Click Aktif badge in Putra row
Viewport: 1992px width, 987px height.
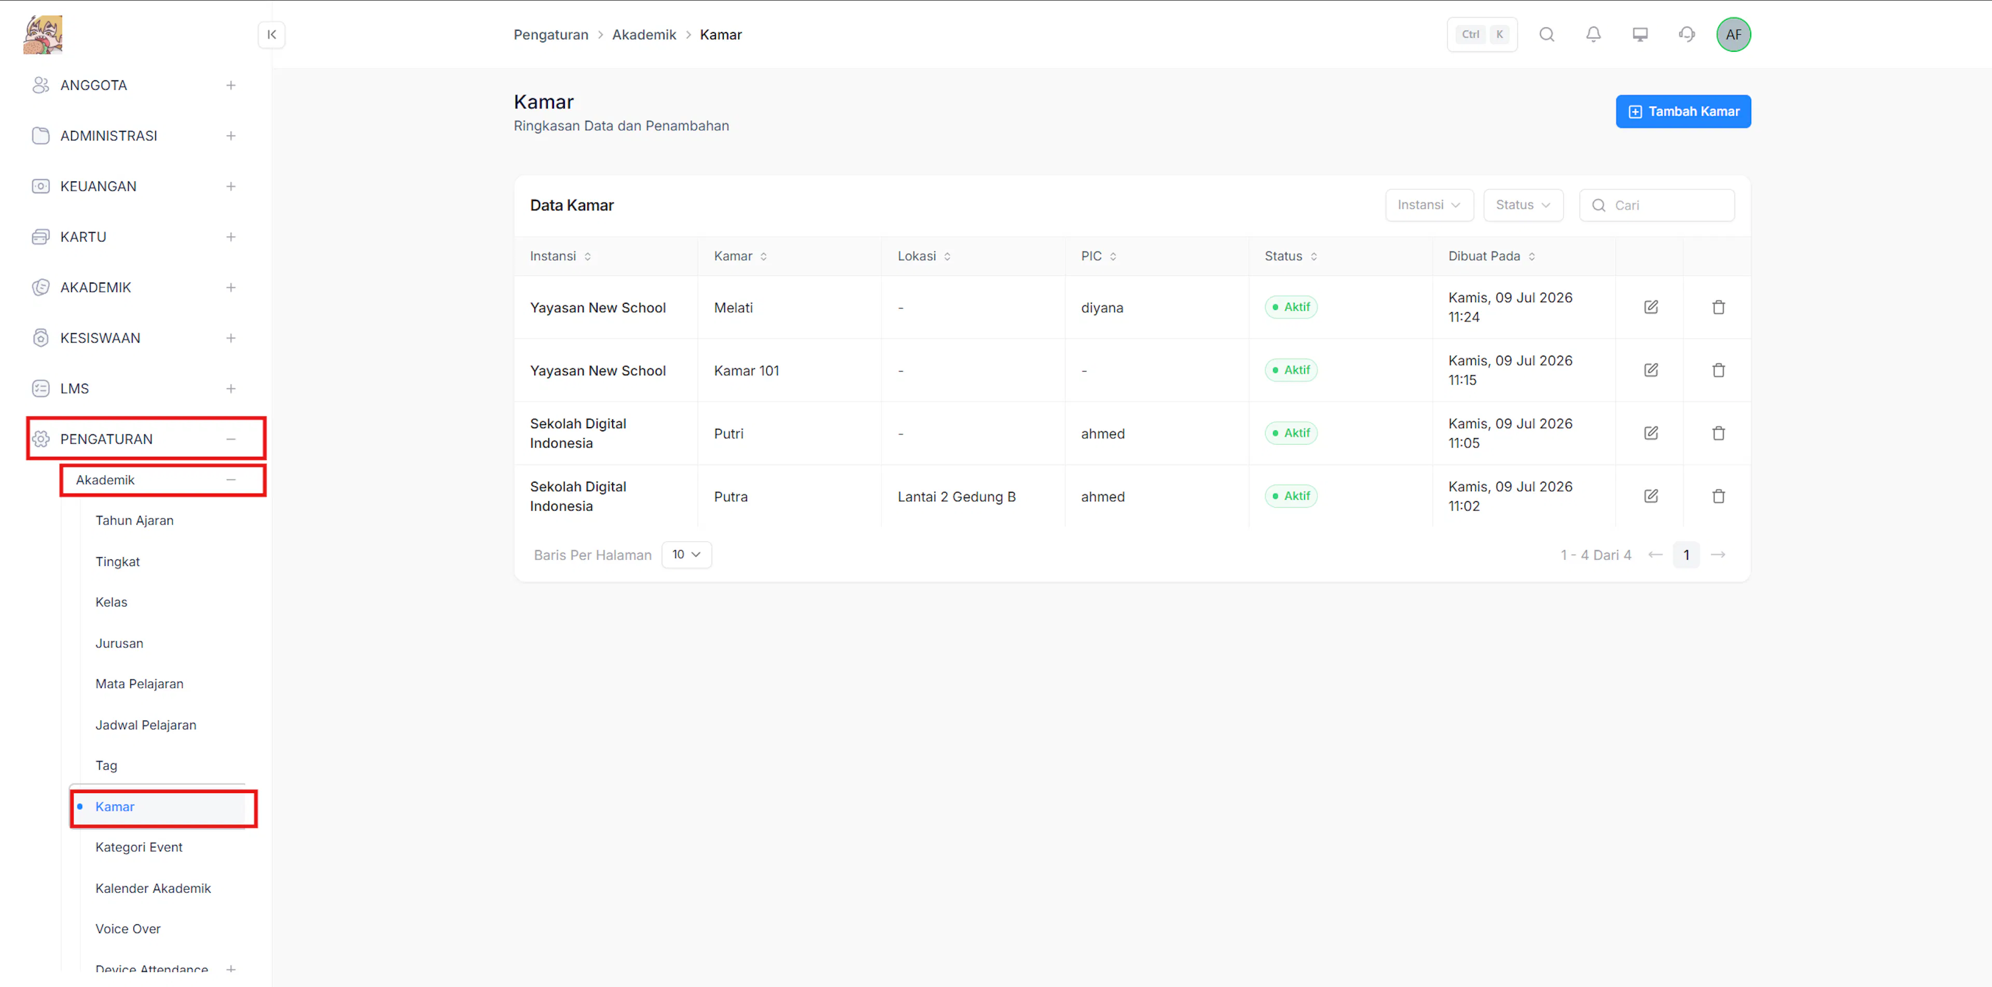click(1291, 496)
